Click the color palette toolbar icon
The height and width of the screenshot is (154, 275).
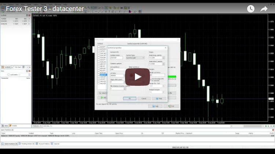(130, 11)
